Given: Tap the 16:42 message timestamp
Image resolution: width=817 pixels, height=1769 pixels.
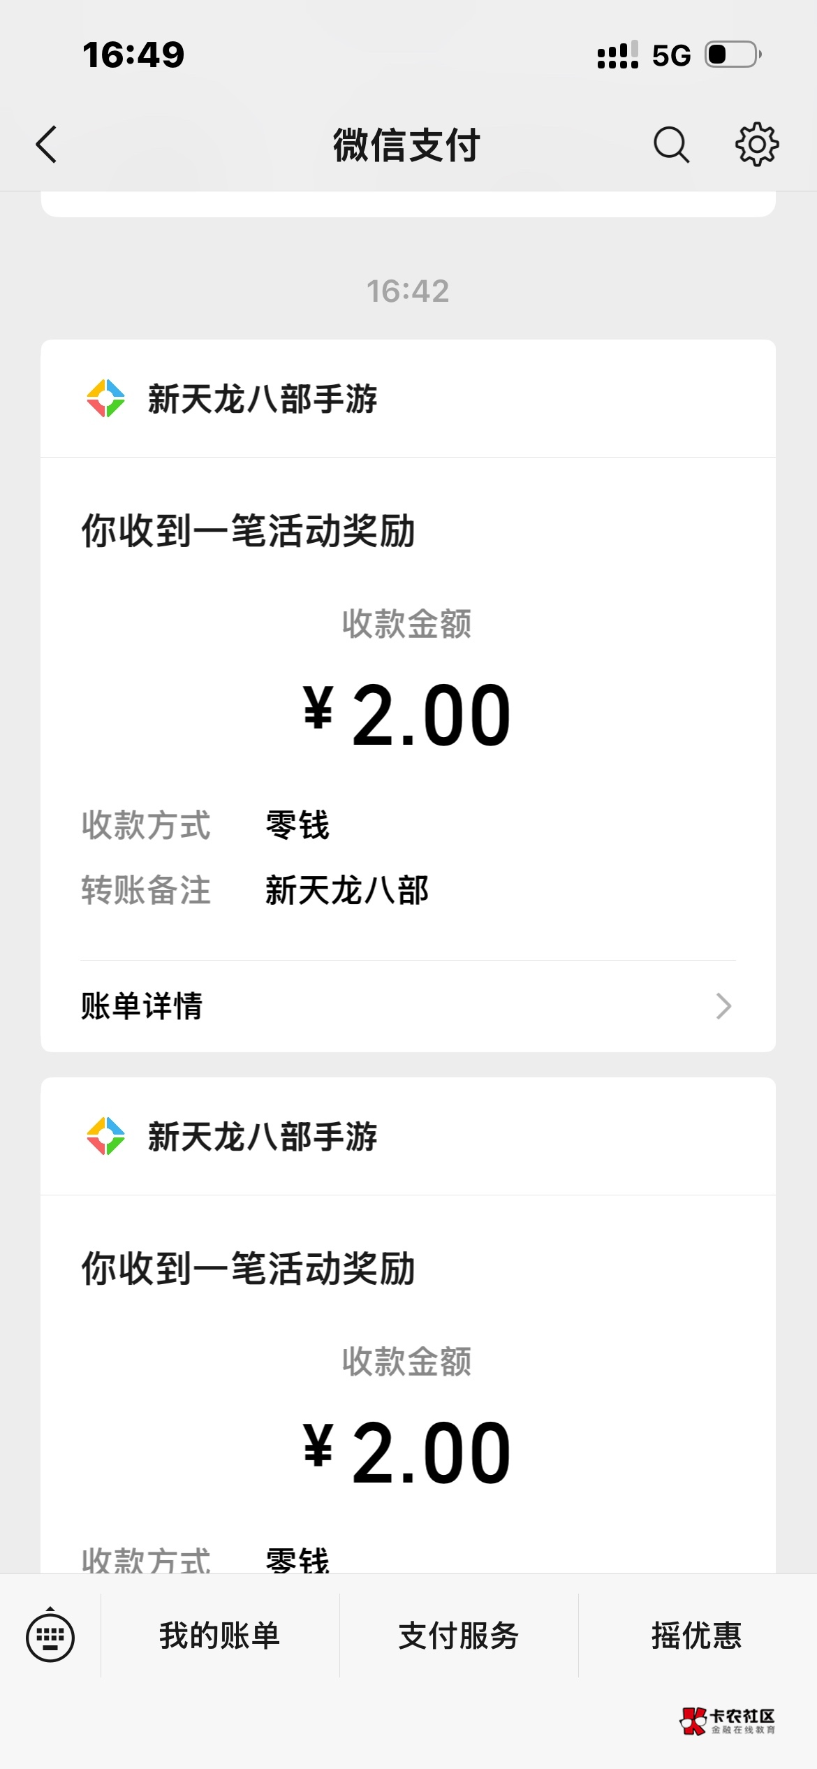Looking at the screenshot, I should pyautogui.click(x=408, y=291).
